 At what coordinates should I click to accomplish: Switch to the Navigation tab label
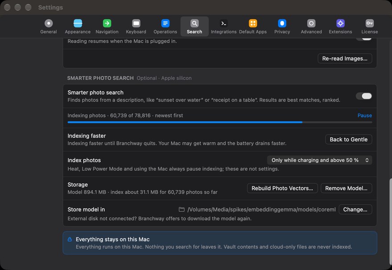(107, 32)
